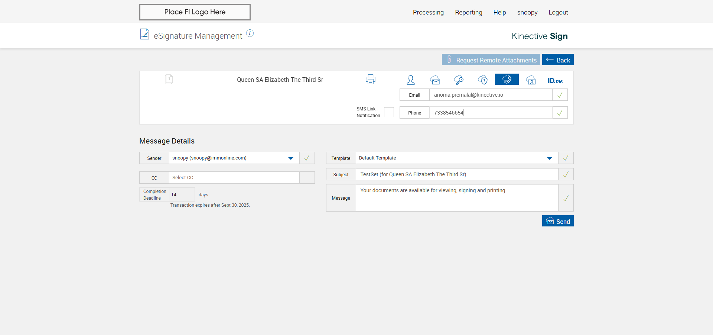Select the cloud key password authentication icon
713x335 pixels.
click(x=459, y=80)
